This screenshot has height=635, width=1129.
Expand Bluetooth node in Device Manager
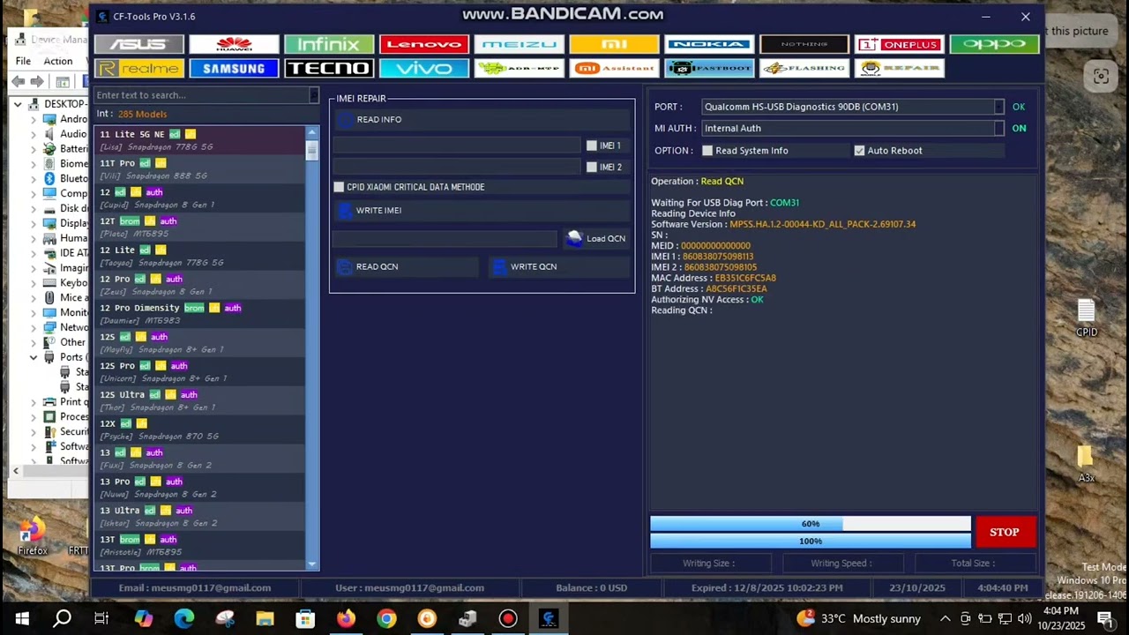coord(34,178)
